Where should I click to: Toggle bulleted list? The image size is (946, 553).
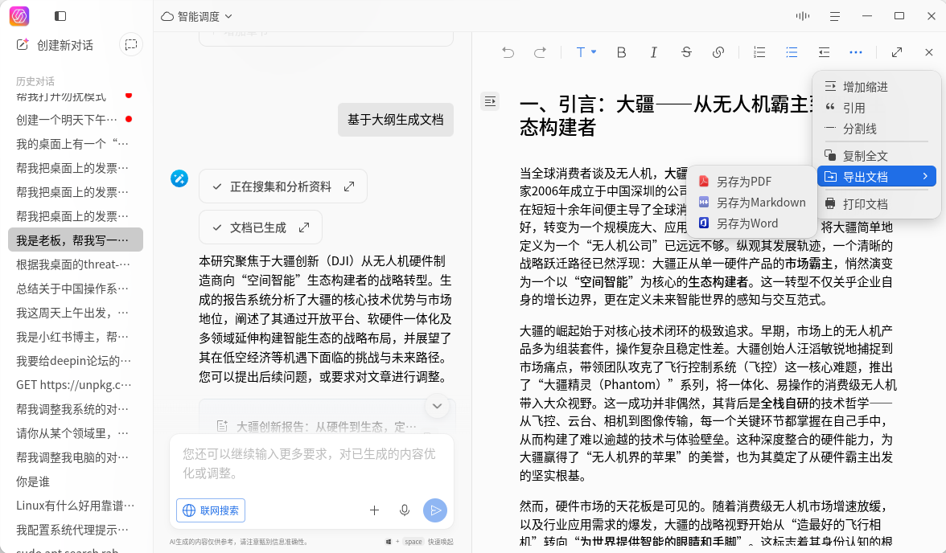coord(792,52)
